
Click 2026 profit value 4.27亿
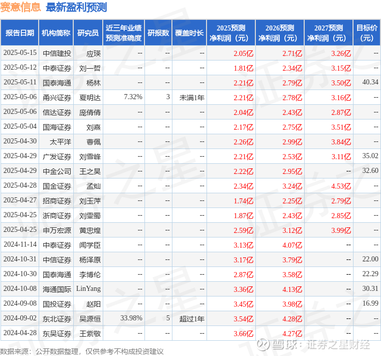292,334
